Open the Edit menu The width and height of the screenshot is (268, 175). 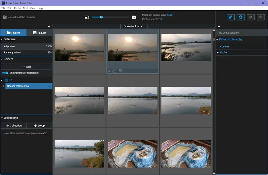click(x=9, y=8)
